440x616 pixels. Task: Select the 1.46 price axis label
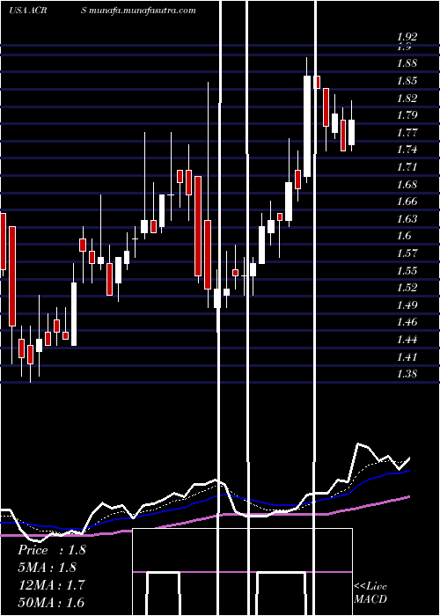click(407, 322)
